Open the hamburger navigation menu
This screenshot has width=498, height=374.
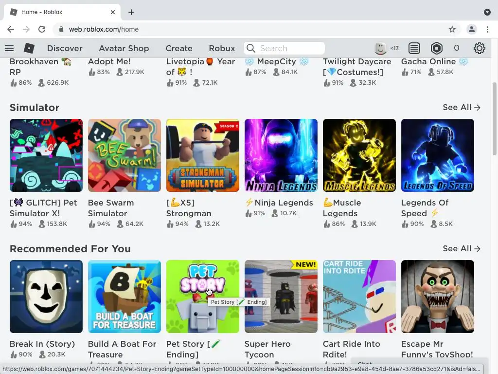coord(9,48)
